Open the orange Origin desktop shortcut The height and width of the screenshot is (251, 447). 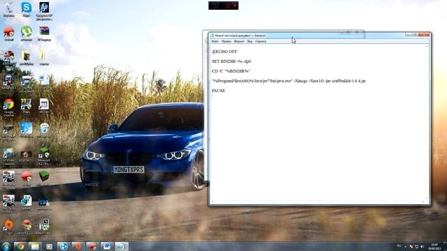[x=9, y=227]
